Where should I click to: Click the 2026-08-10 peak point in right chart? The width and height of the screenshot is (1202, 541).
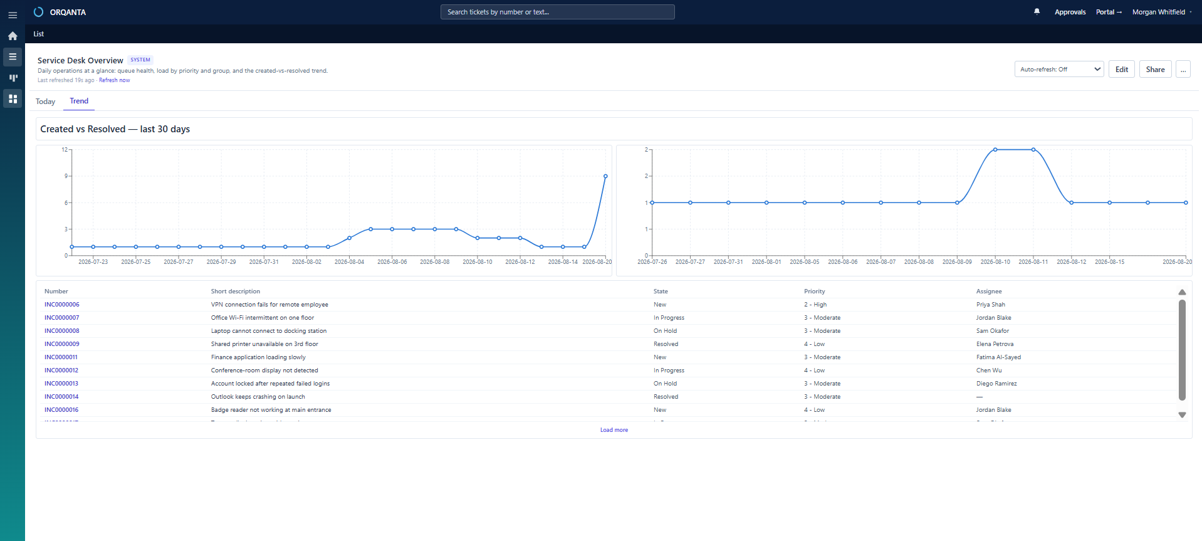point(995,150)
